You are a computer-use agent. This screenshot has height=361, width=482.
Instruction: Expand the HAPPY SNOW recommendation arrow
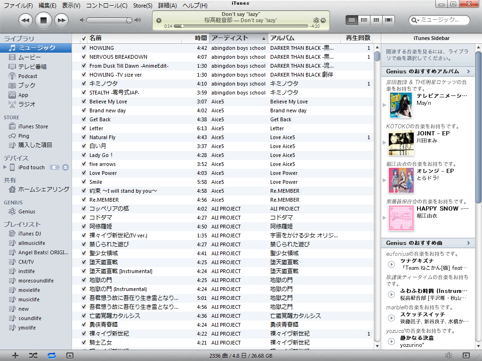pyautogui.click(x=384, y=218)
